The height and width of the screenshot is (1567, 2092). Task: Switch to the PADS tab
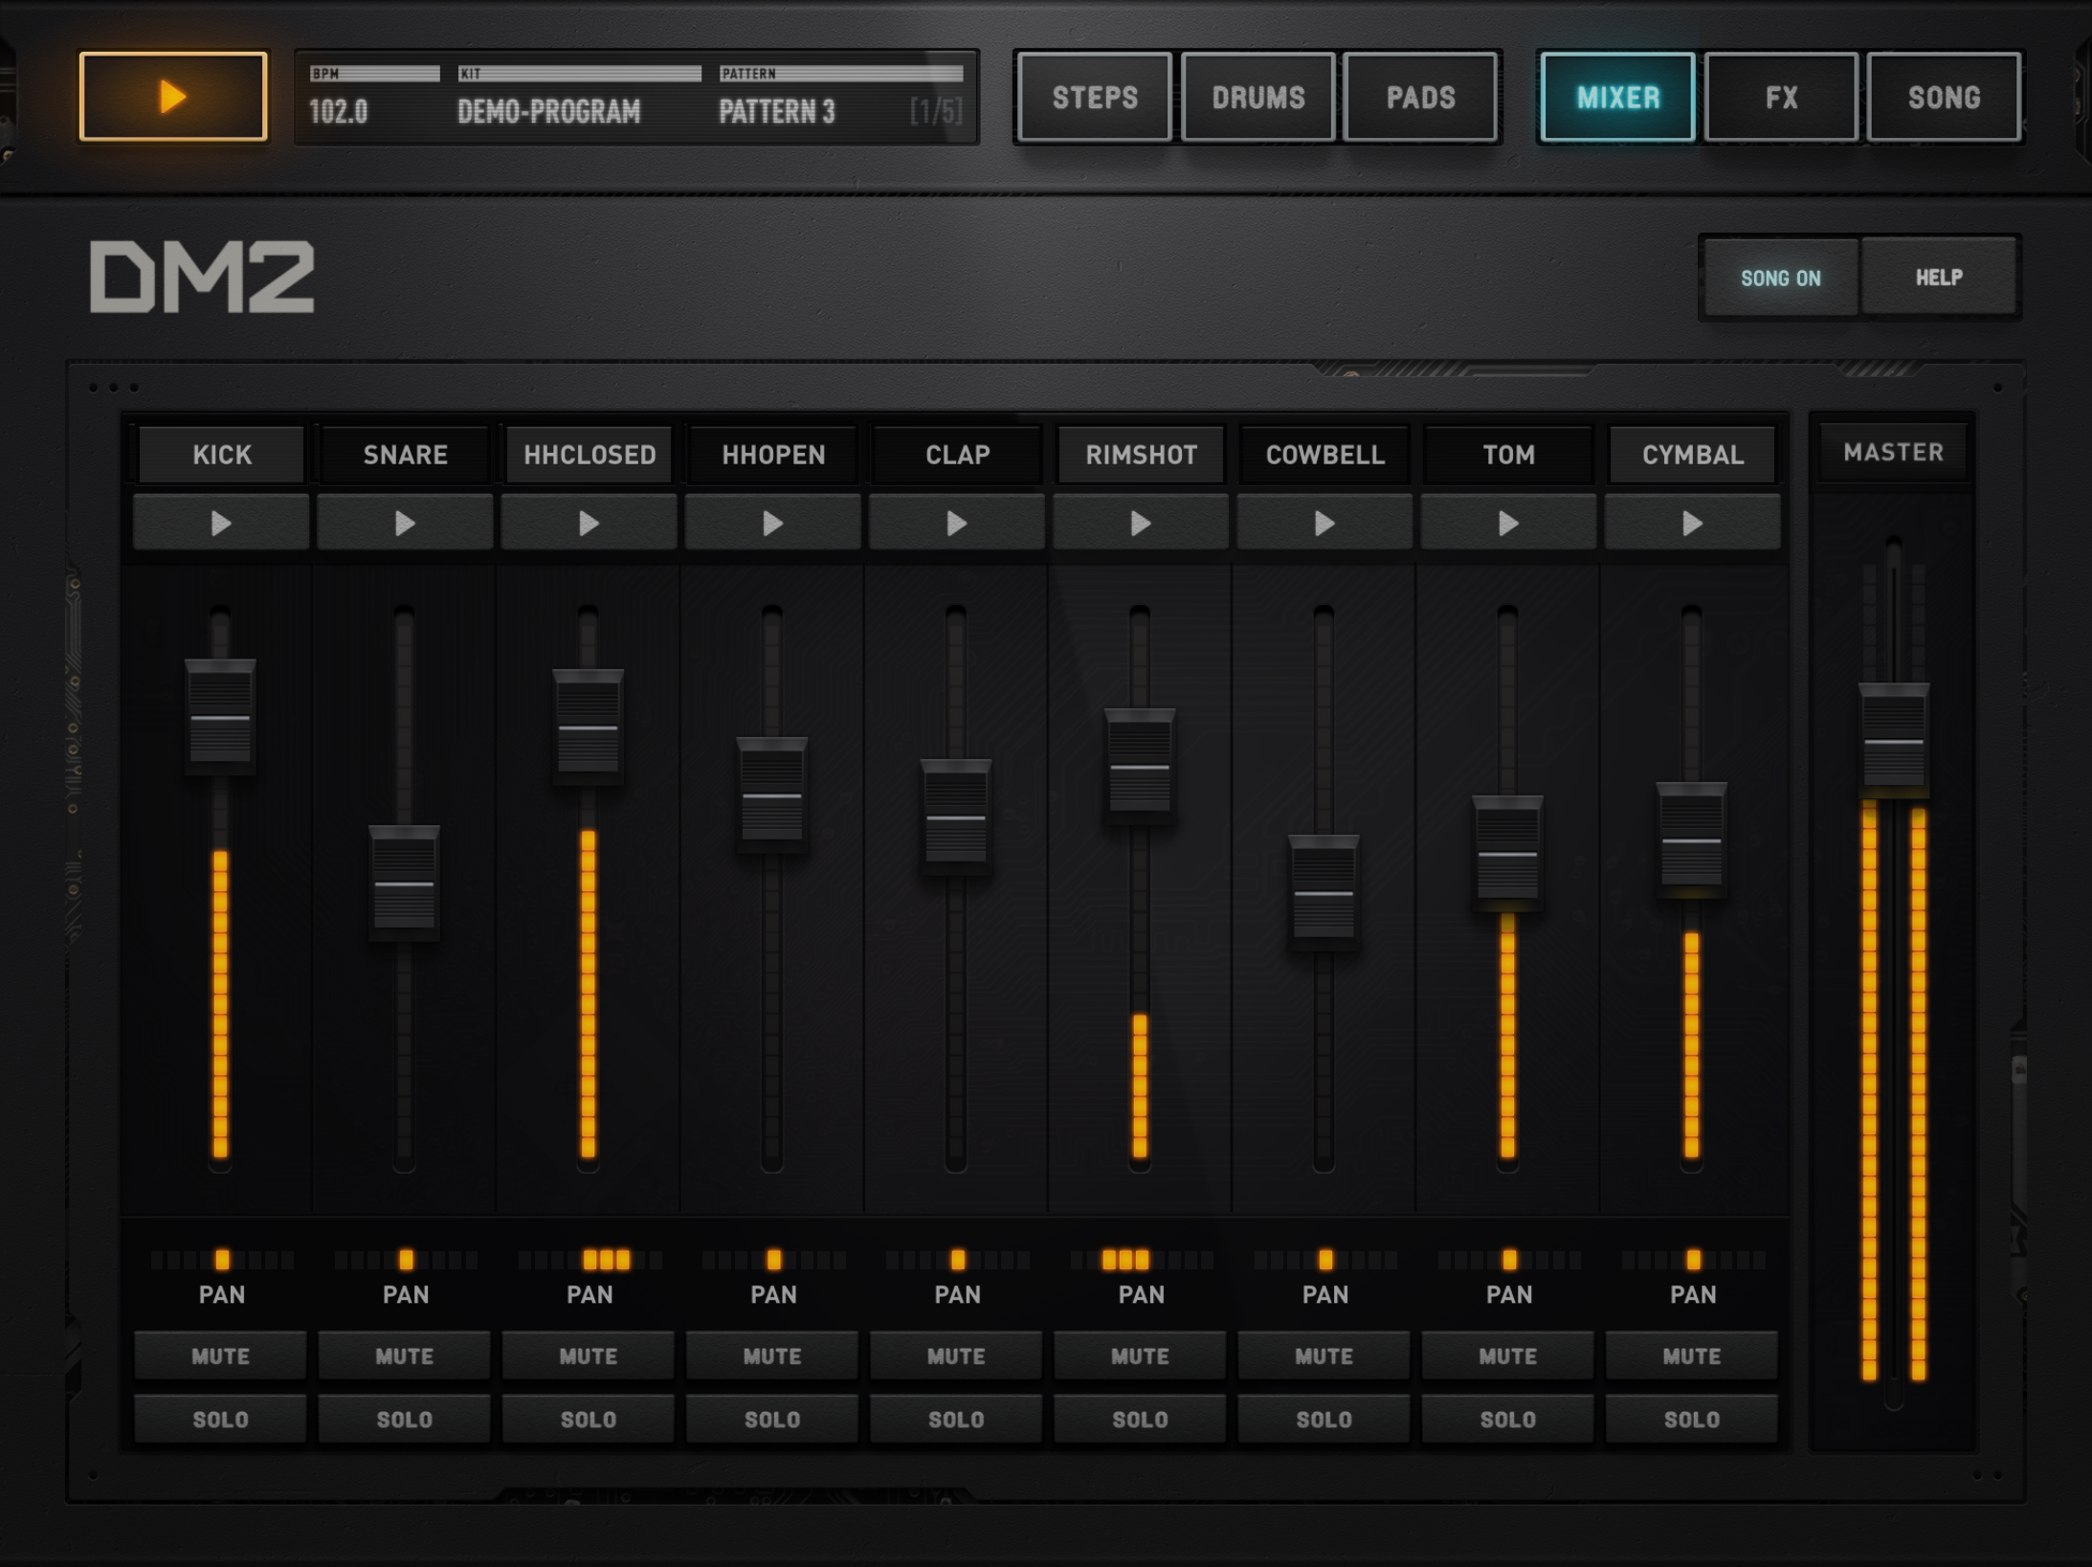[x=1420, y=97]
